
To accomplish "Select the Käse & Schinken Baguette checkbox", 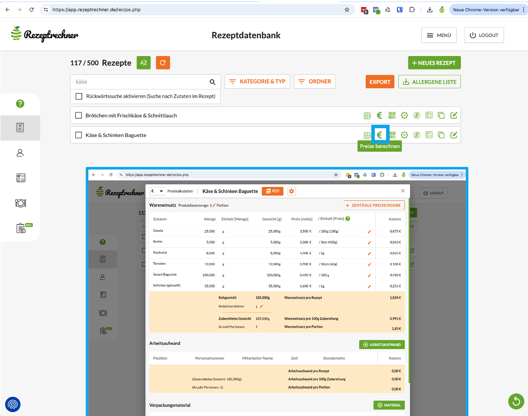I will tap(79, 135).
